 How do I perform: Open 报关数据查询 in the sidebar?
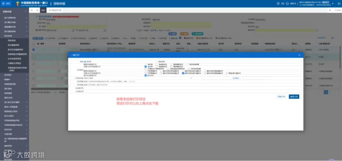tap(13, 45)
